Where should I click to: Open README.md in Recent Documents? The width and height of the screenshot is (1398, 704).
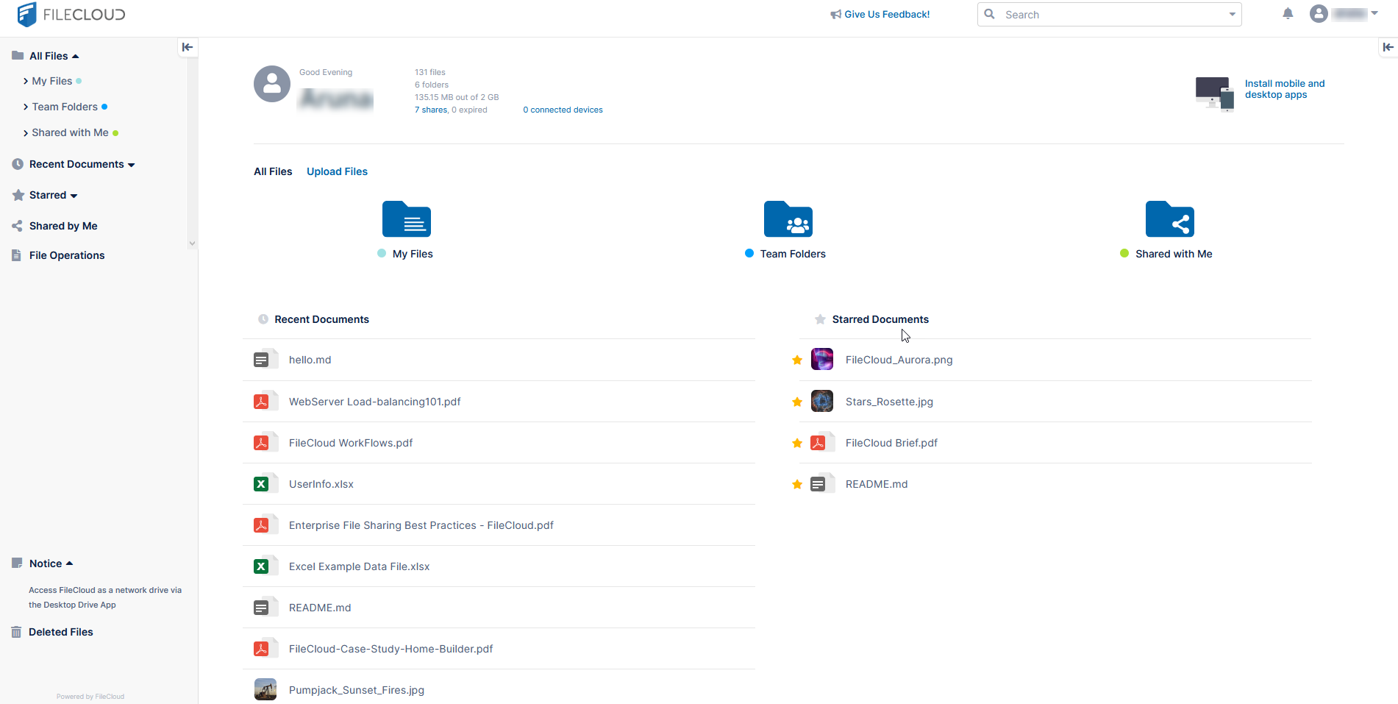320,608
